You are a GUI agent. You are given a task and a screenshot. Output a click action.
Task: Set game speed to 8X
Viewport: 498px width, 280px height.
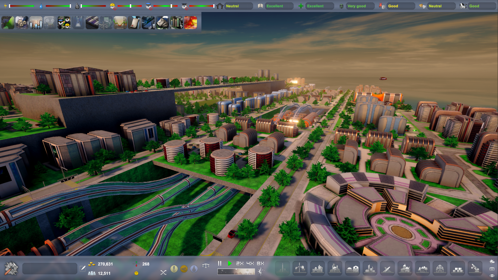click(260, 263)
